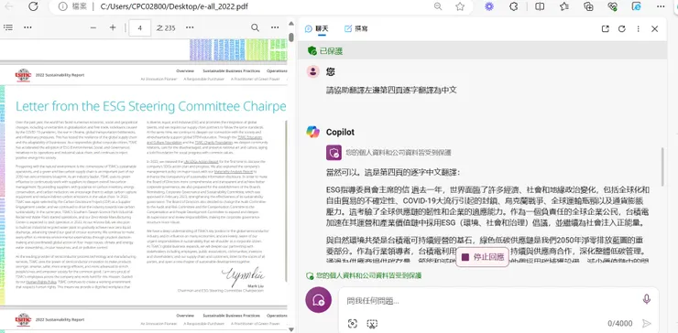Open the favorites list star icon
This screenshot has width=678, height=333.
(563, 6)
